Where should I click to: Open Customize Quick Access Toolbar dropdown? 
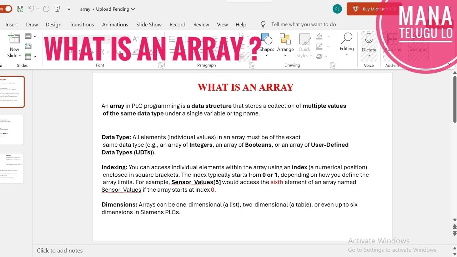[69, 9]
